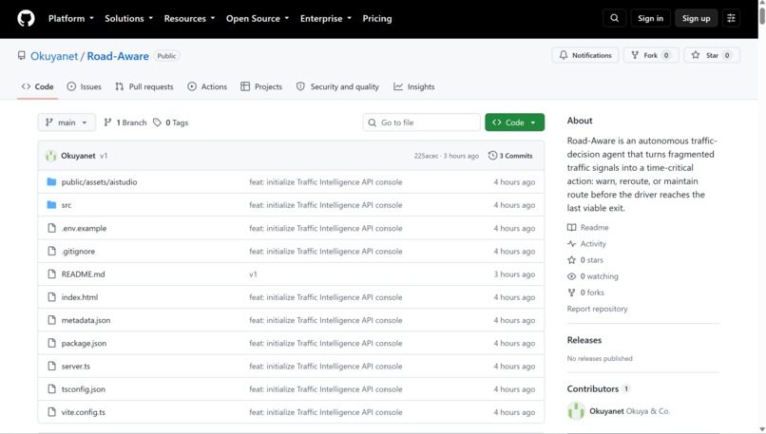Click the 0 Tags link
Screen dimensions: 766x434
(170, 123)
